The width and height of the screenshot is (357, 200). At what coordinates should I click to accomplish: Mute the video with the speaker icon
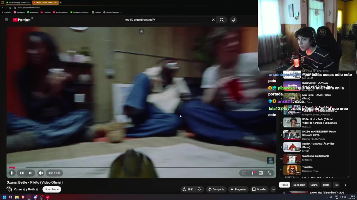[41, 173]
